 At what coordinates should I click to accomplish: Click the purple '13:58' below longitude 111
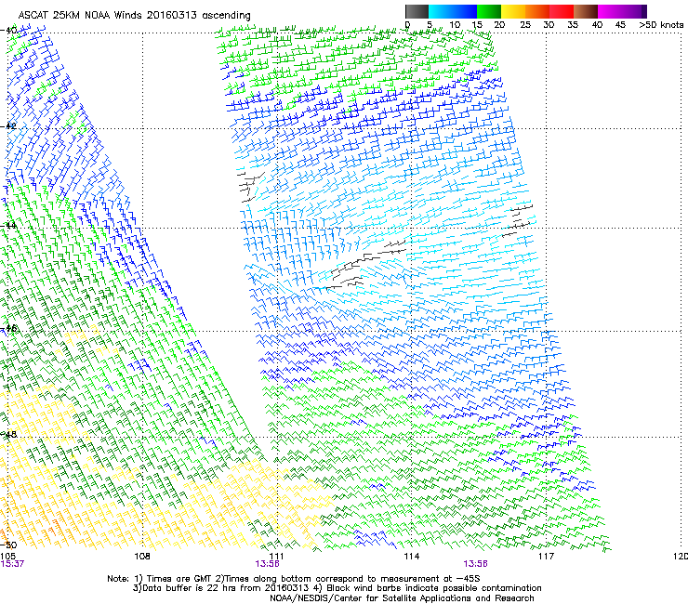[x=267, y=564]
